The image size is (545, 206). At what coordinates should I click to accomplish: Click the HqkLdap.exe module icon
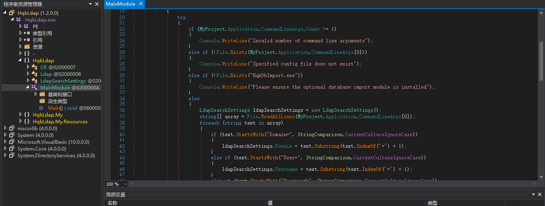(x=18, y=20)
